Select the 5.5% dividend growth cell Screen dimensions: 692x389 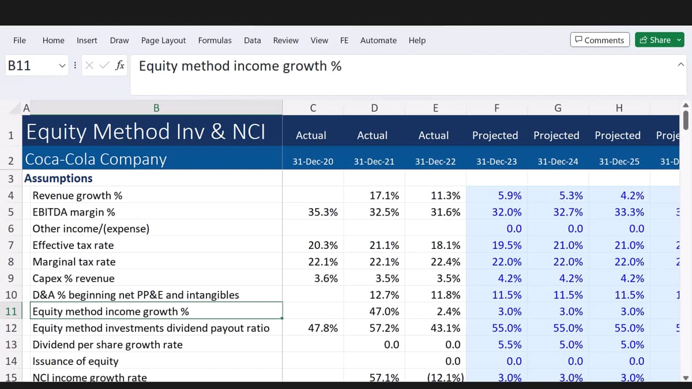point(497,345)
